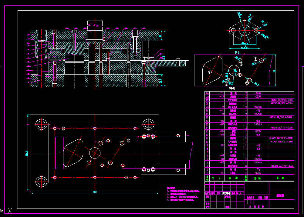Click the -02 code cell in row 4
Image resolution: width=304 pixels, height=217 pixels.
221,162
